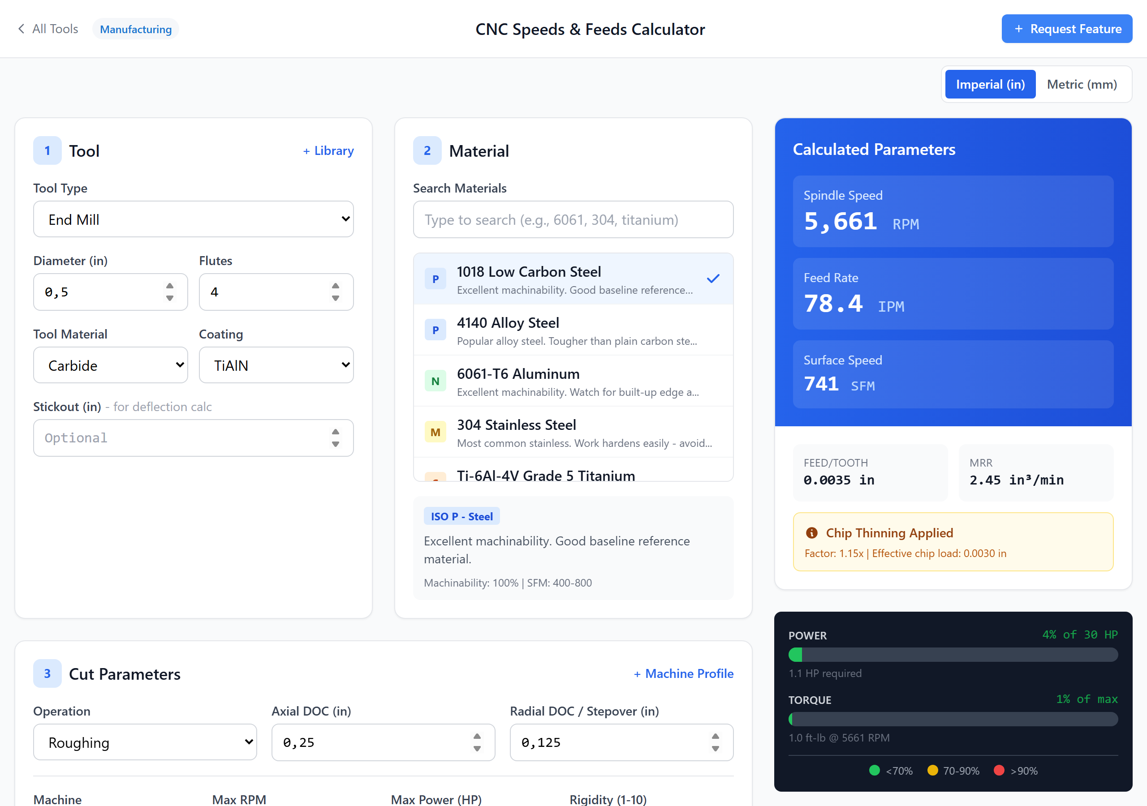
Task: Decrease Flutes using the stepper down arrow
Action: [335, 298]
